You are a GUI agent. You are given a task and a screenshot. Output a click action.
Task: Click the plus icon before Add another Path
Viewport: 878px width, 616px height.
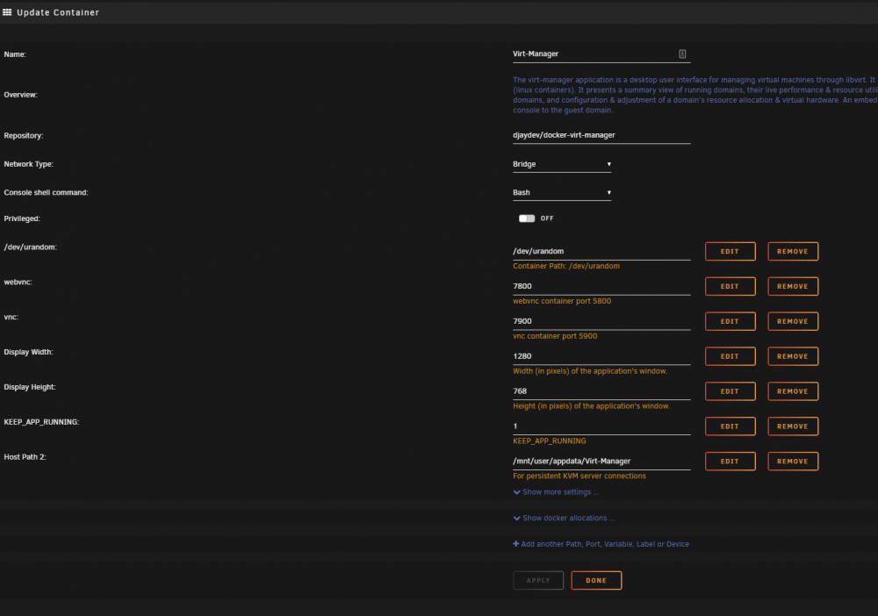tap(515, 544)
